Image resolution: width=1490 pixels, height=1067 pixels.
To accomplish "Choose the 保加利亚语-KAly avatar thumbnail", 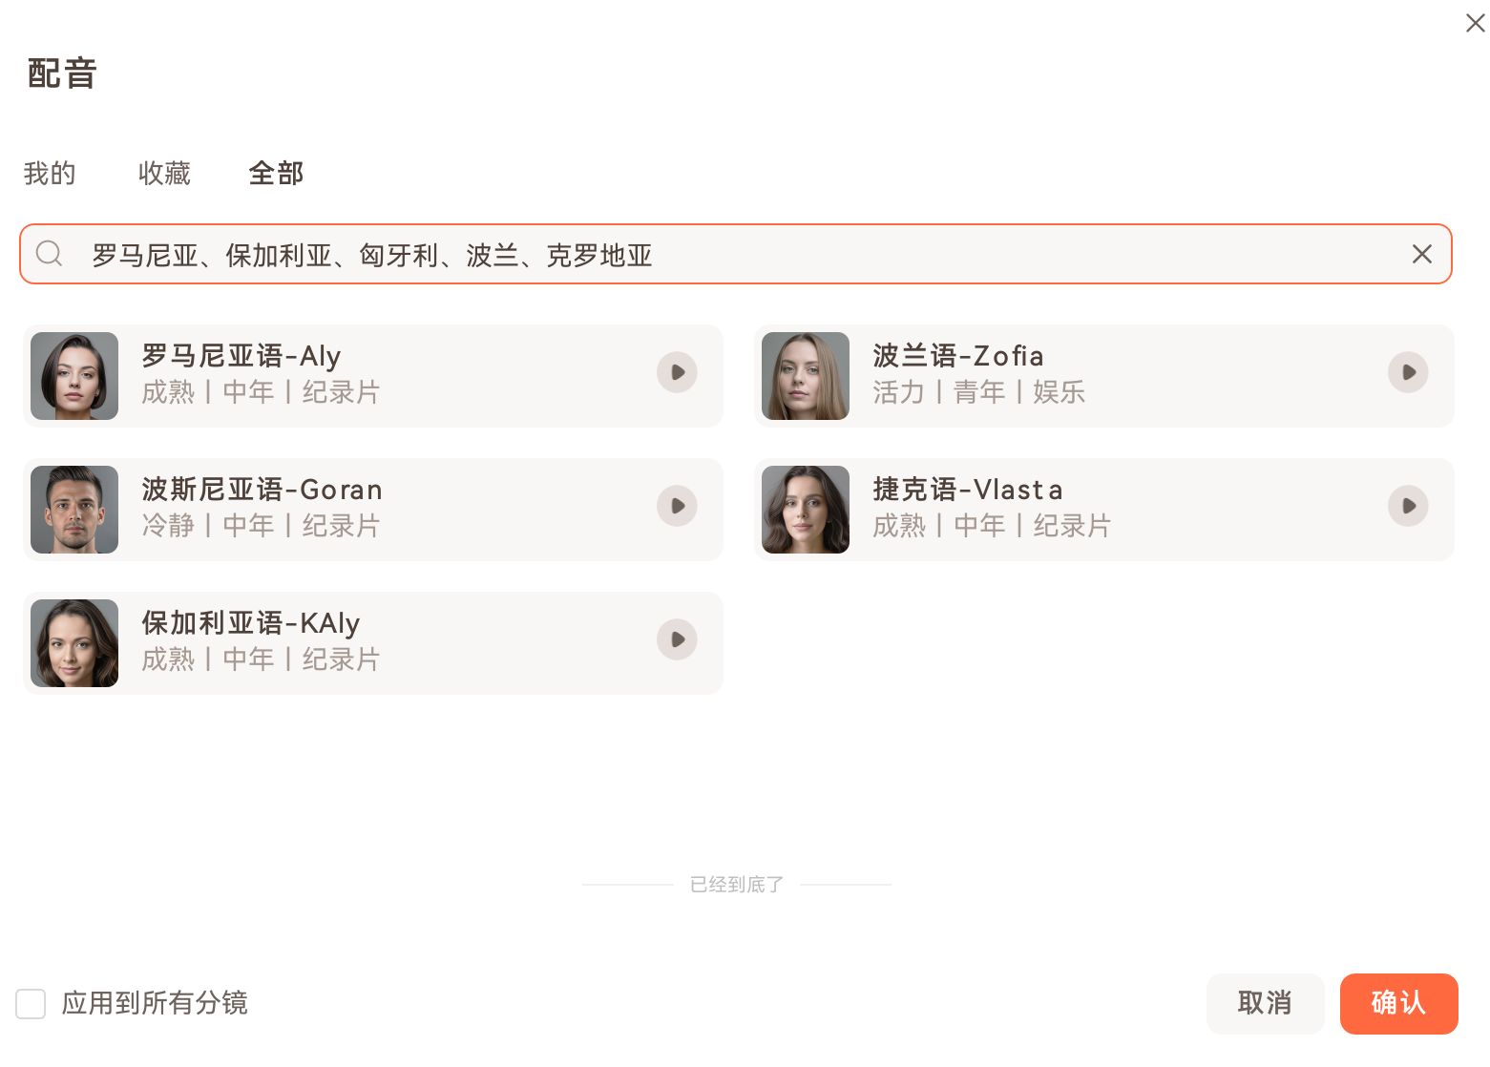I will 74,643.
